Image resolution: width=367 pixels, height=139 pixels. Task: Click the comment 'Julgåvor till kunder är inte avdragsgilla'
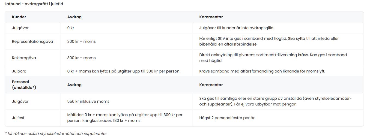(x=237, y=28)
